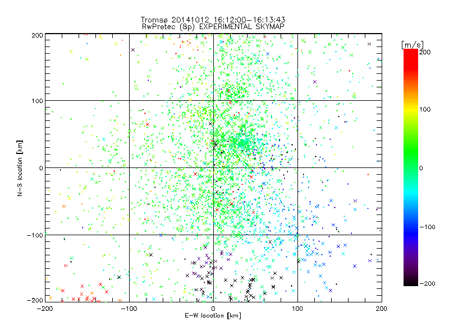Click the yellow band of the colorbar
This screenshot has height=336, width=449.
click(411, 110)
